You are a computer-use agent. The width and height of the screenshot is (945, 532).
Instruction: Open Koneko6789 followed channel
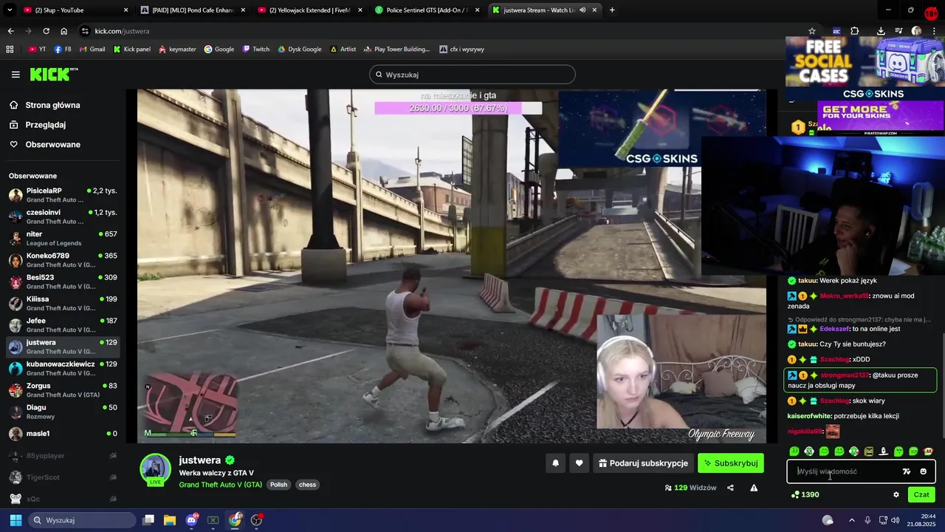(63, 260)
